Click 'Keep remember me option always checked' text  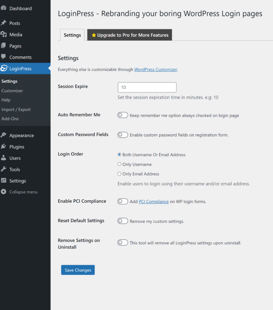(x=184, y=116)
